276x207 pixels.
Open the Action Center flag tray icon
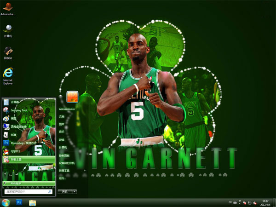coord(245,203)
